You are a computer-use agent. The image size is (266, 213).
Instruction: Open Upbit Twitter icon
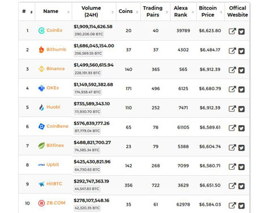tap(242, 167)
